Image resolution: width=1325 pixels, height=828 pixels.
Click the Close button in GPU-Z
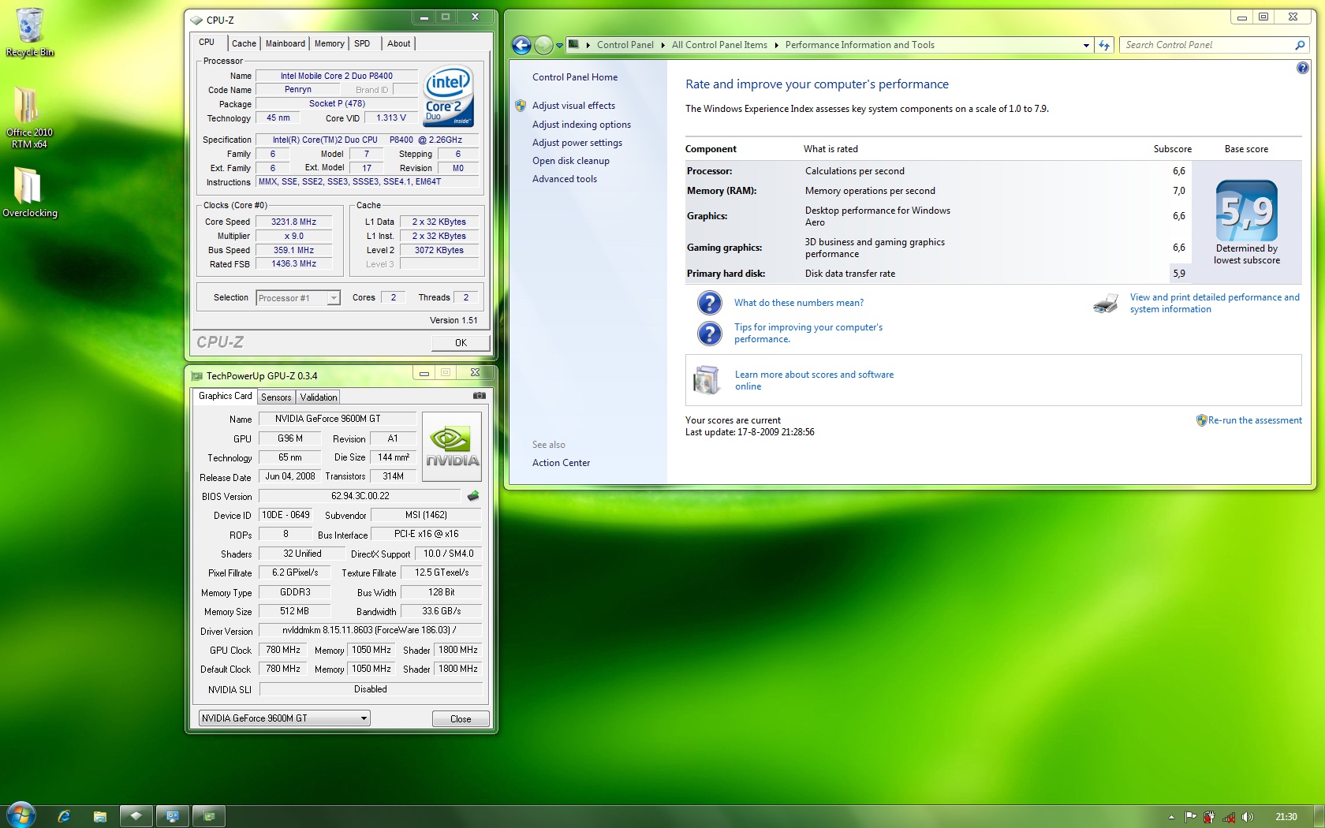click(461, 719)
